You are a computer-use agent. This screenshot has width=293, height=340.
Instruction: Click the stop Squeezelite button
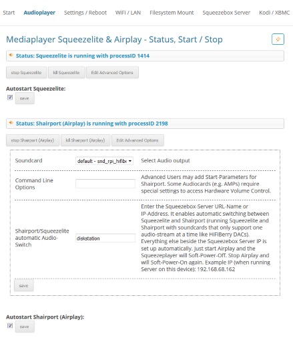[x=26, y=73]
